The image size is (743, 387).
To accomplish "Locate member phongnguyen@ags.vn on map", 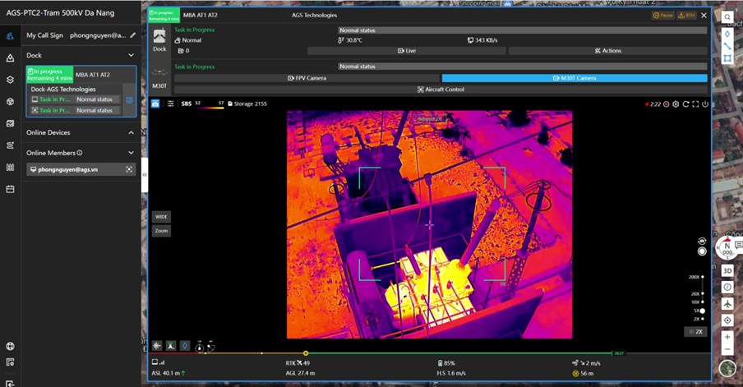I will click(129, 169).
